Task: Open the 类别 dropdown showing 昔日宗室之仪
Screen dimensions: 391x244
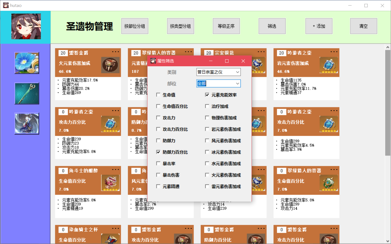Action: pos(219,72)
